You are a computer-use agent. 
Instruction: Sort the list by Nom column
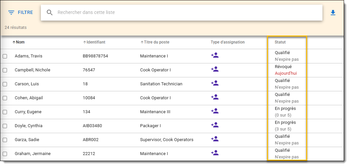[20, 42]
